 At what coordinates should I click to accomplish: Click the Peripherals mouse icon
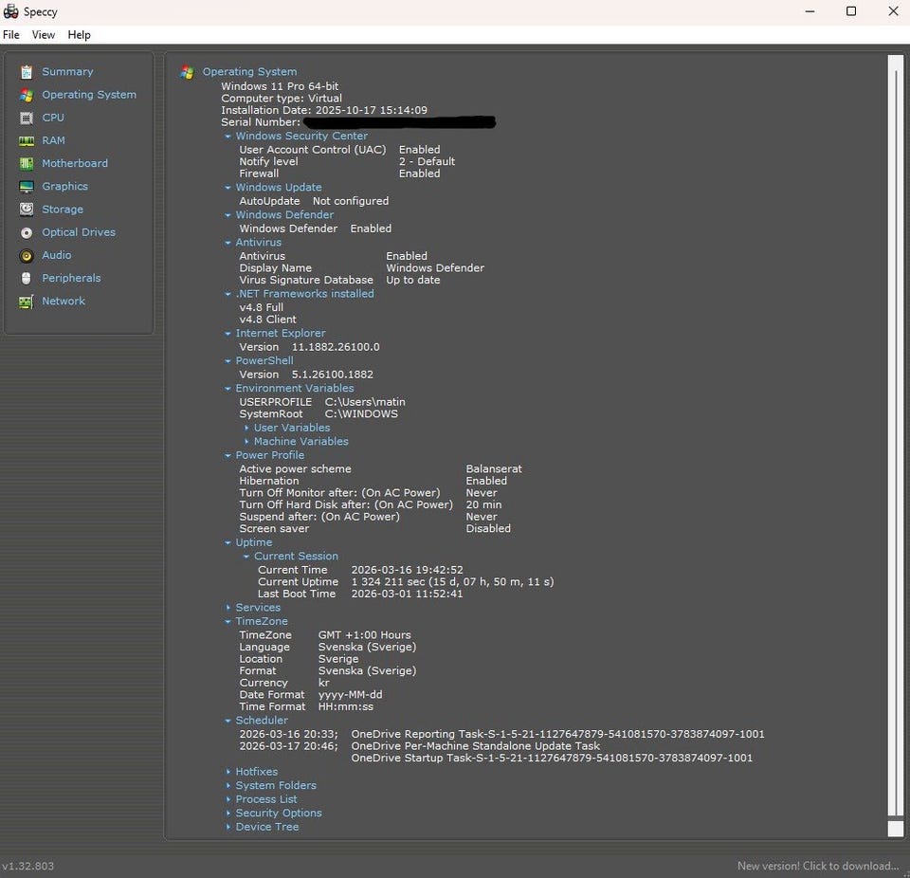(x=26, y=278)
